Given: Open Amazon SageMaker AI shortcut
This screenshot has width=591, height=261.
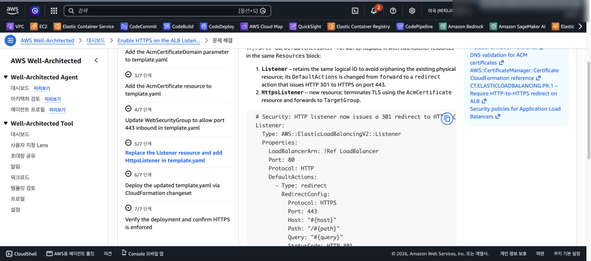Looking at the screenshot, I should tap(518, 27).
